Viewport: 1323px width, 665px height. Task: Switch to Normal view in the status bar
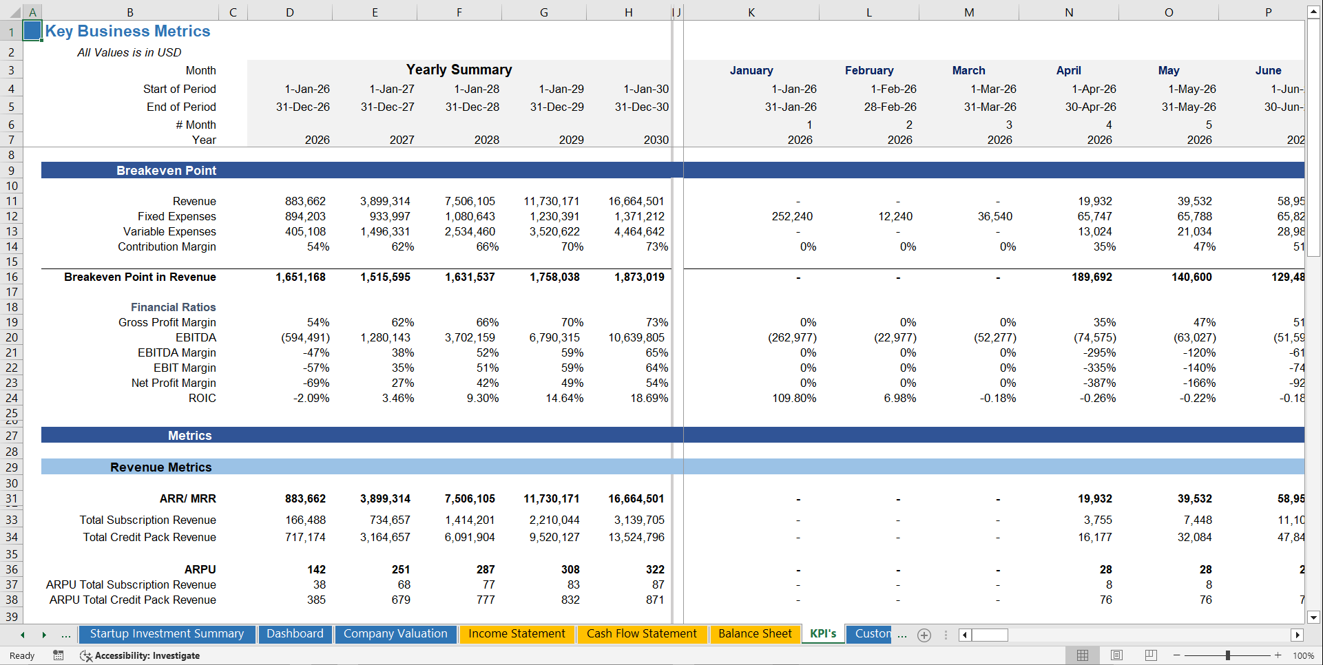point(1083,655)
